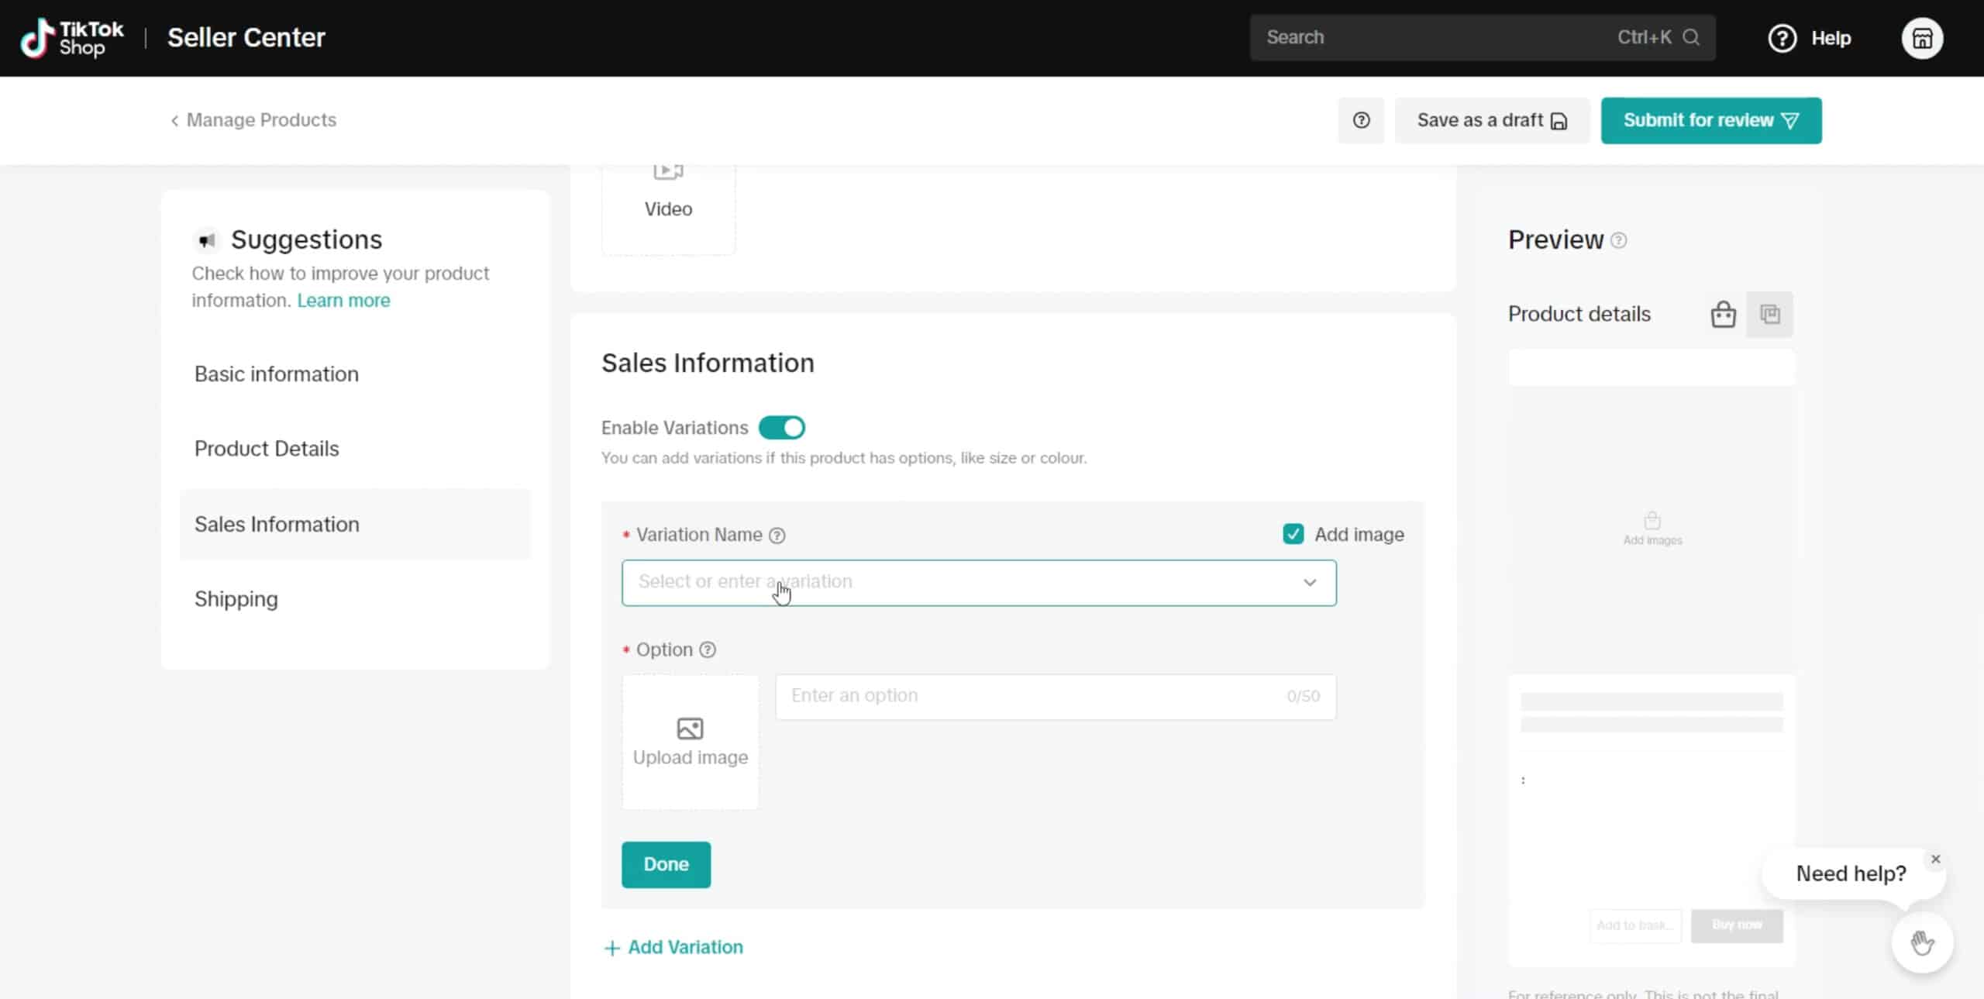
Task: Go to the Shipping section in sidebar
Action: pos(236,598)
